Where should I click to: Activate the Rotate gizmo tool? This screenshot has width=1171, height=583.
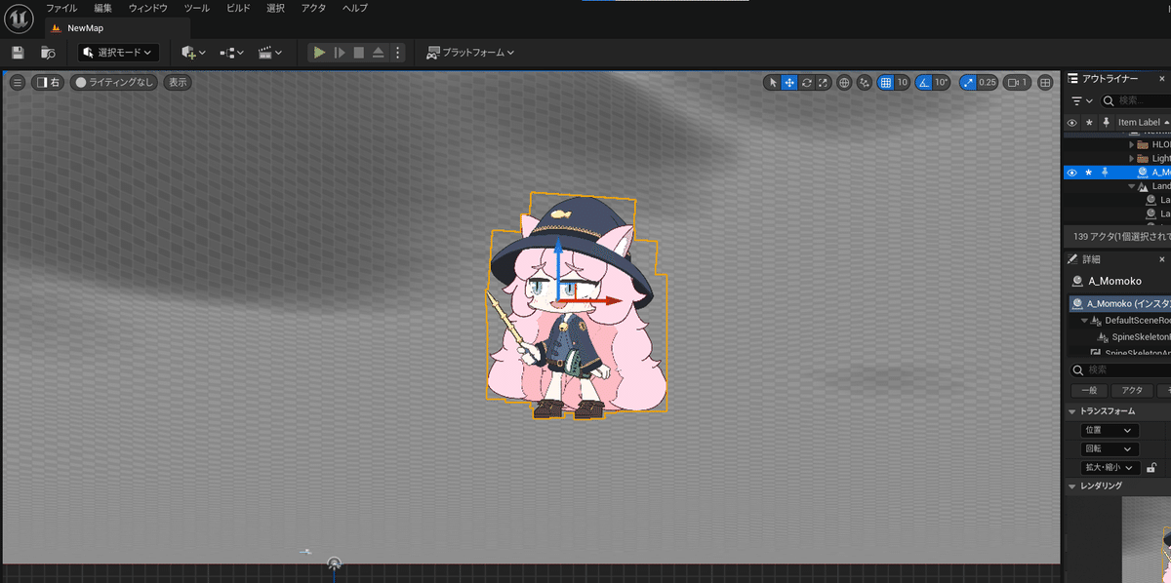[x=806, y=83]
